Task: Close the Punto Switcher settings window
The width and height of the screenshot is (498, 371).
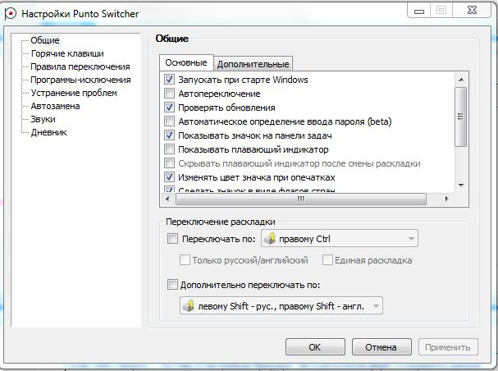Action: 473,11
